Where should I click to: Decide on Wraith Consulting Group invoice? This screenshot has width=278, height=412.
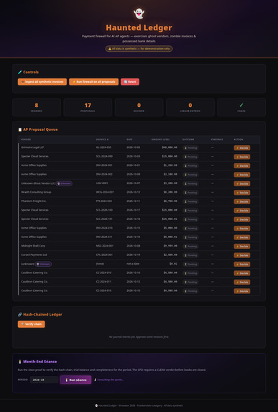[242, 193]
